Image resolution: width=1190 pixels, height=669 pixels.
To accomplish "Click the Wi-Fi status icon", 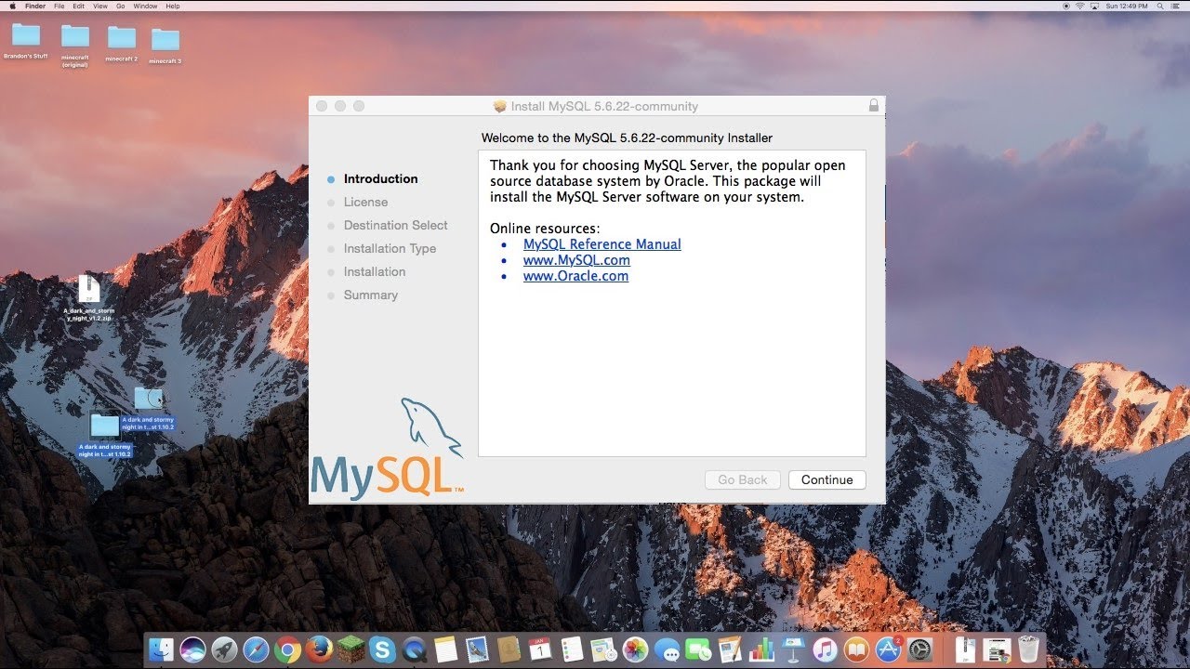I will 1080,6.
